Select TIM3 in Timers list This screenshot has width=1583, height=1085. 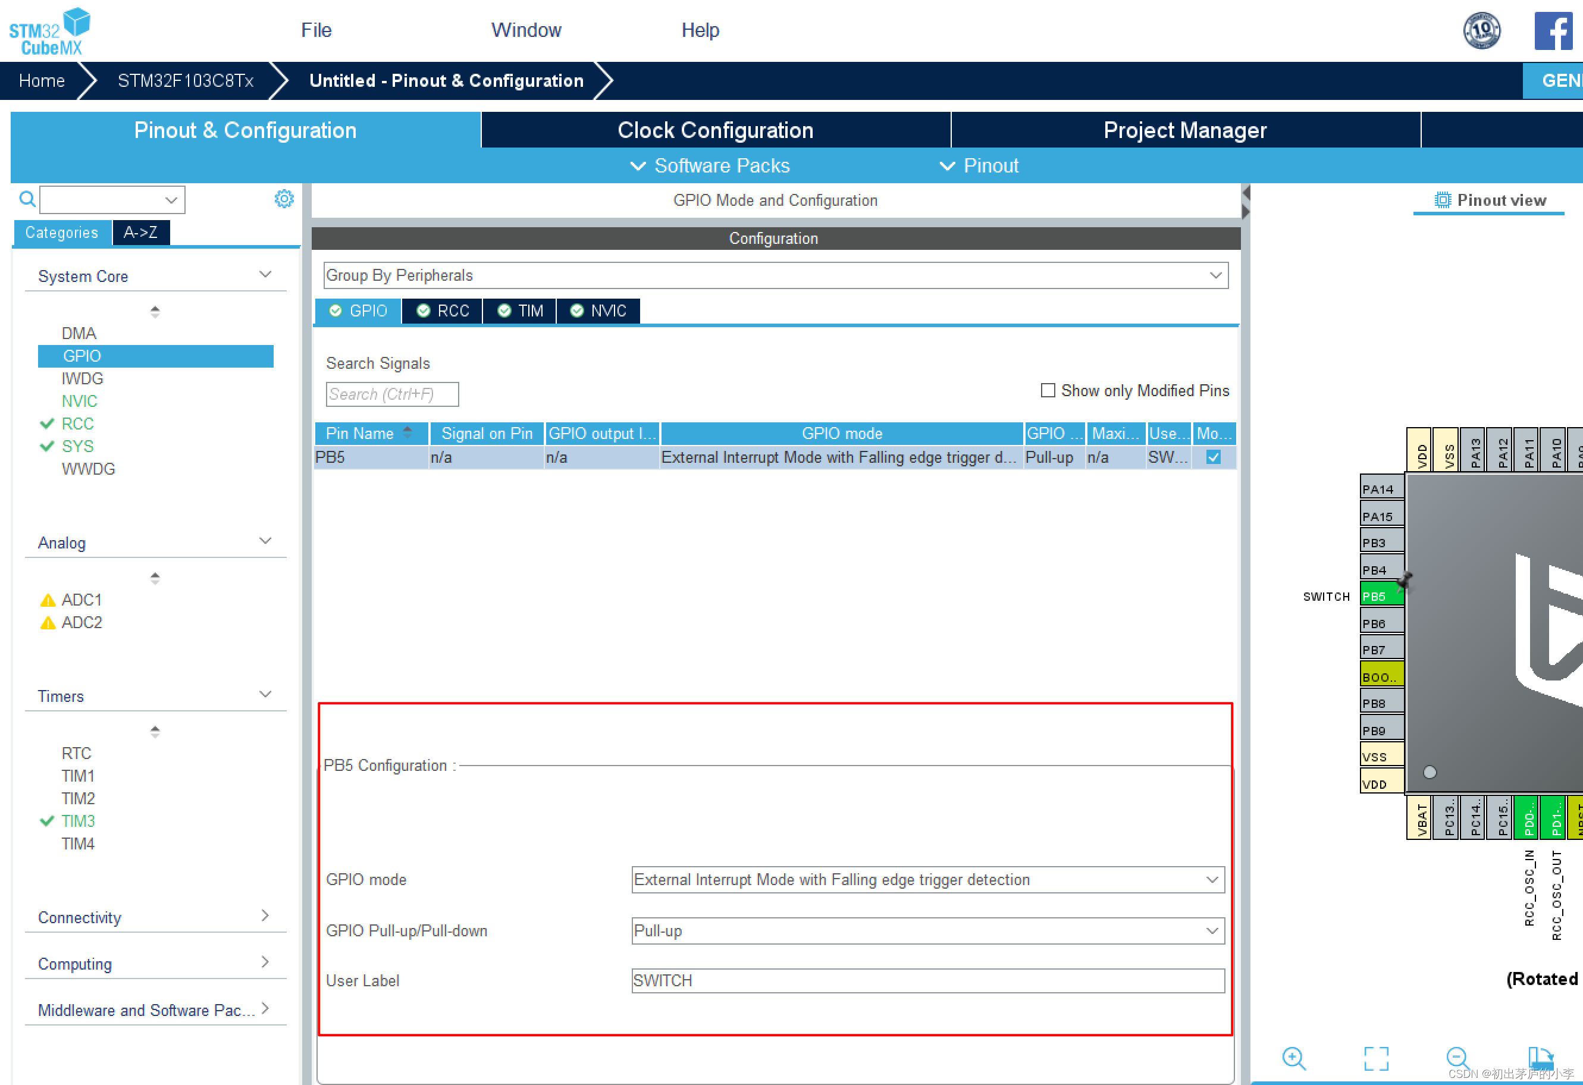coord(78,821)
